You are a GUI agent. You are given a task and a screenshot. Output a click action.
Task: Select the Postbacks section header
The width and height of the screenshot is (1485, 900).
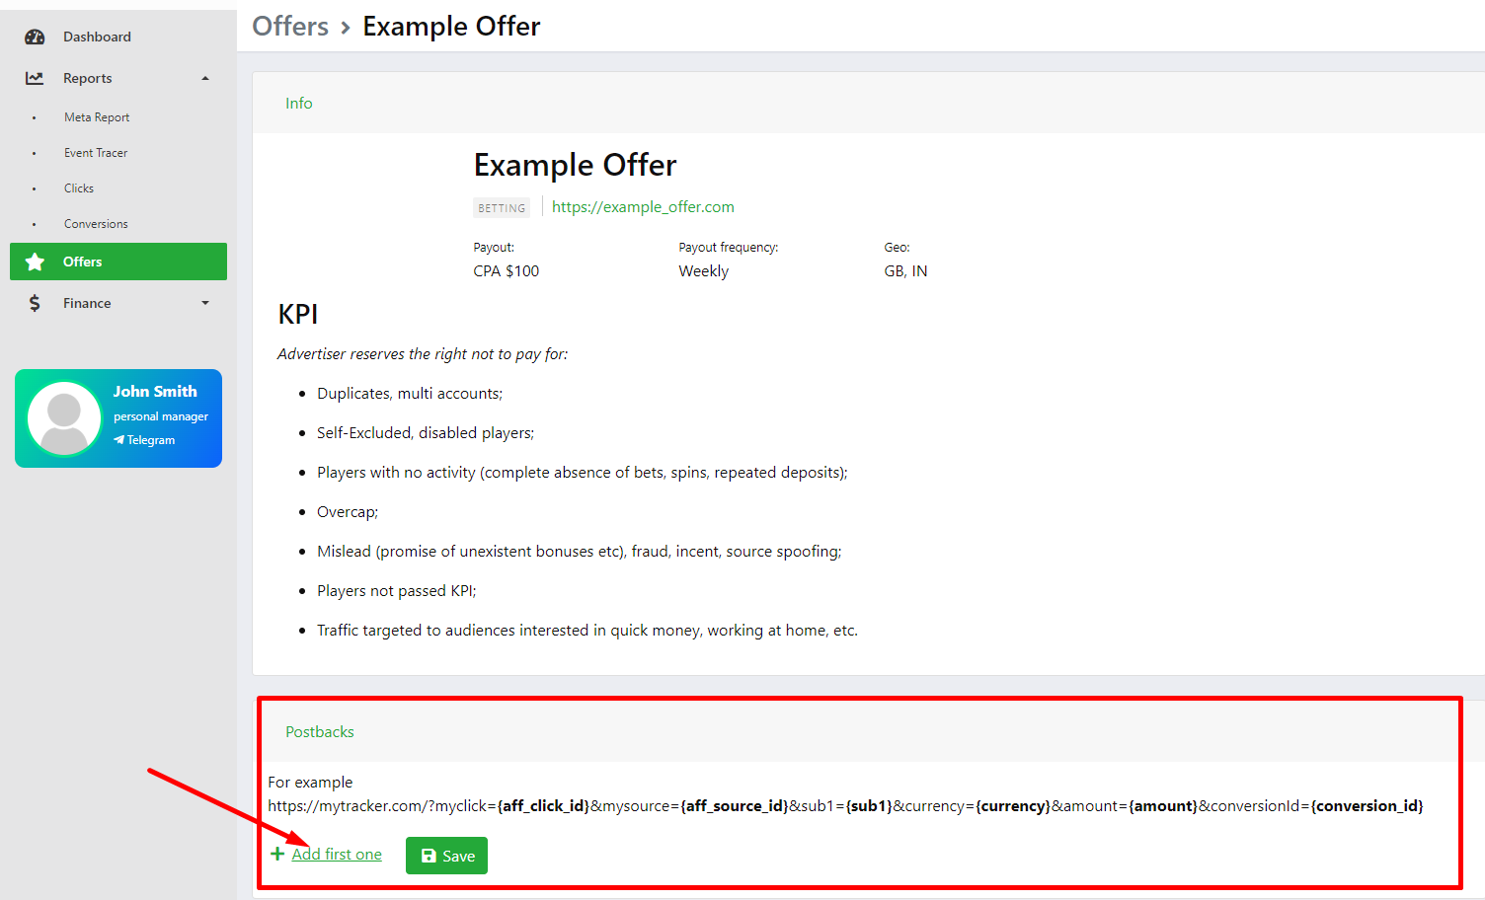coord(320,732)
